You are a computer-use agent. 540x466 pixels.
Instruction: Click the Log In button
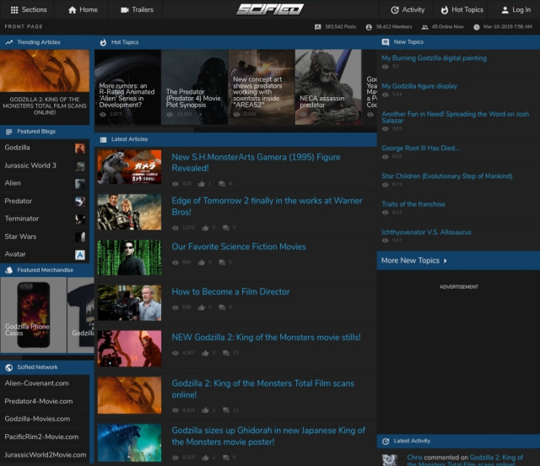pyautogui.click(x=516, y=9)
